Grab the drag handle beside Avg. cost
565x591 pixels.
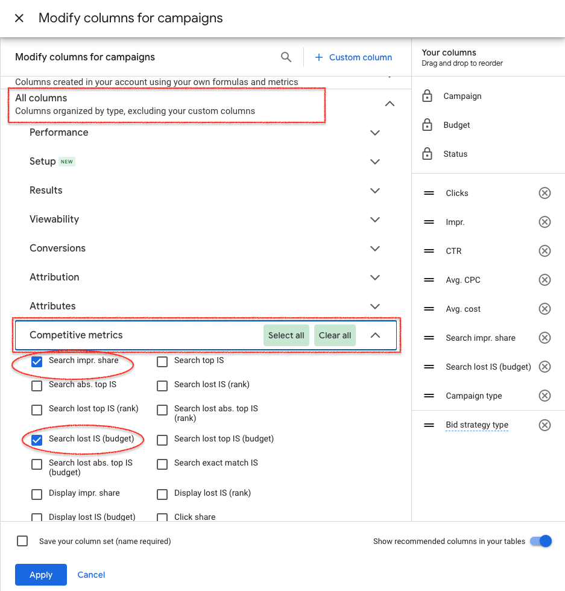(429, 309)
